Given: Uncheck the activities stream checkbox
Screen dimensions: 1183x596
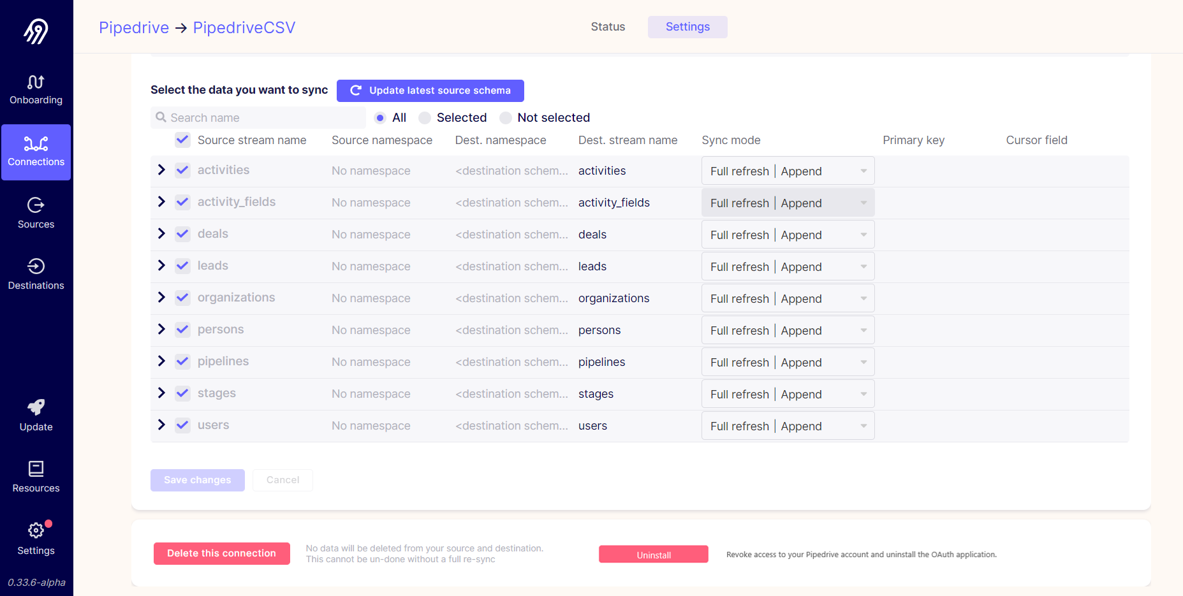Looking at the screenshot, I should click(182, 170).
